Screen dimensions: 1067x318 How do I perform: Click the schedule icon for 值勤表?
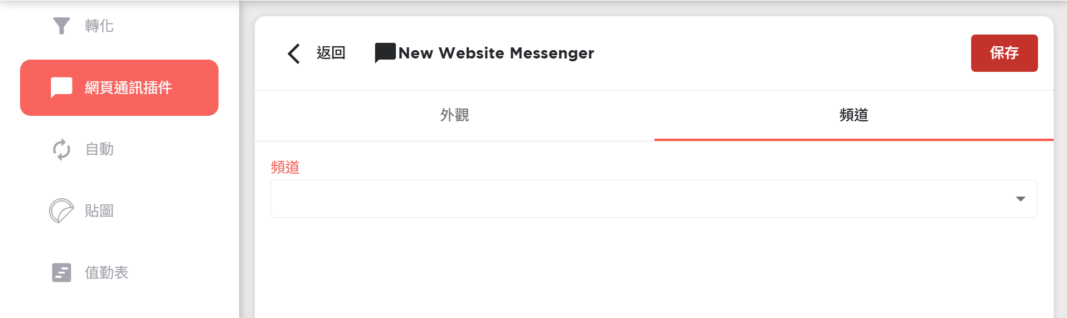[x=61, y=273]
